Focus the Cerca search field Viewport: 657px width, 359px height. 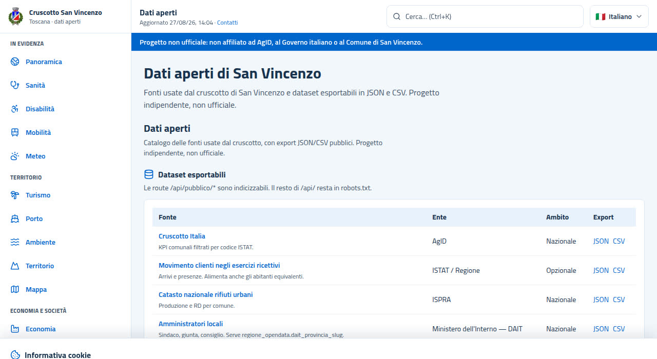pos(485,16)
